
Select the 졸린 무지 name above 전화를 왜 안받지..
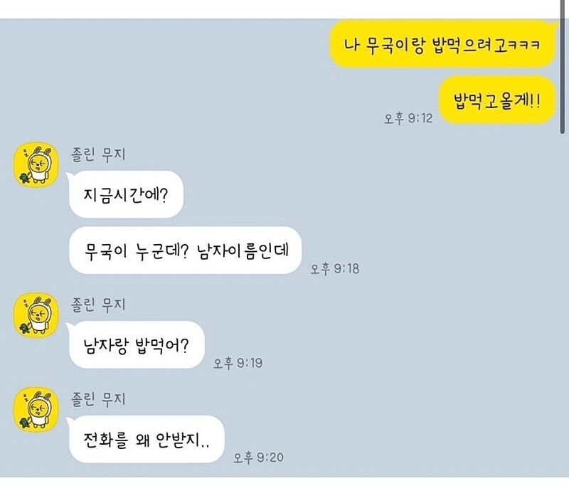(98, 399)
